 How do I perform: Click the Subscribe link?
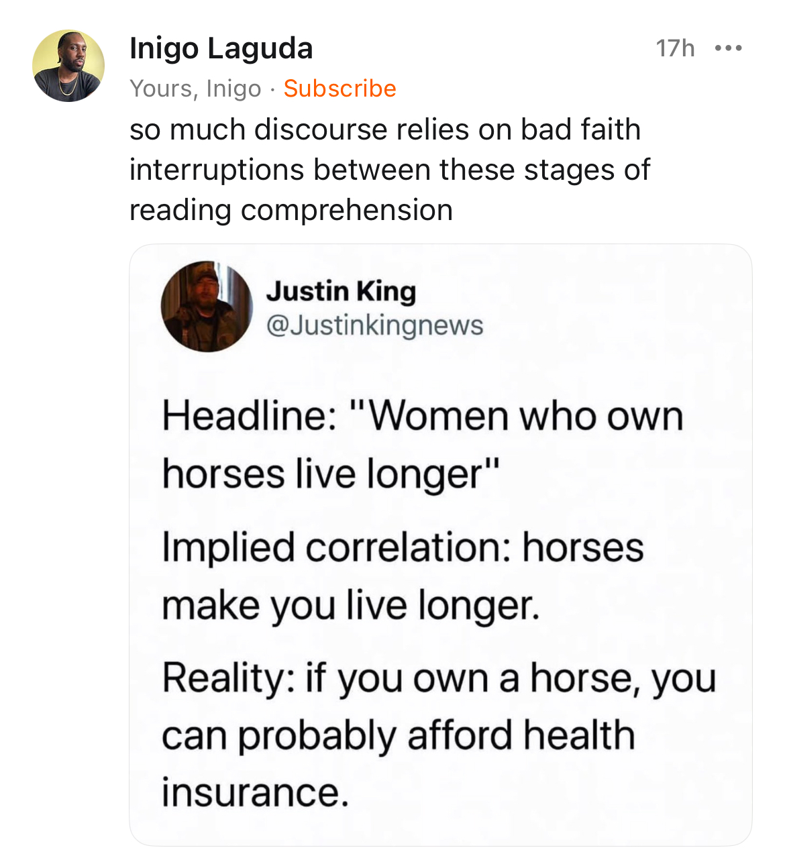click(x=339, y=89)
